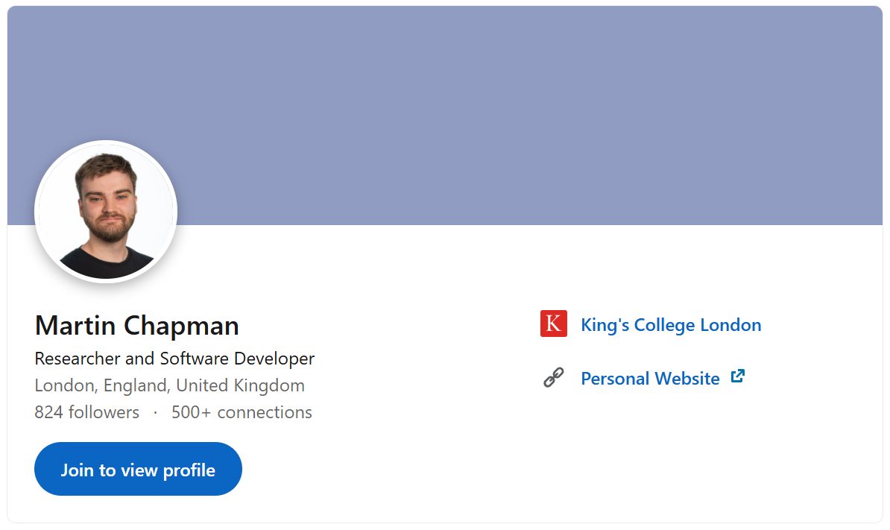Follow the King's College London link

(671, 324)
